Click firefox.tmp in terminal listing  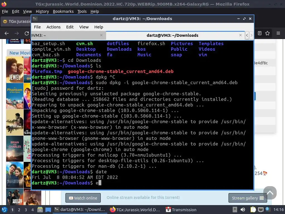pos(47,71)
